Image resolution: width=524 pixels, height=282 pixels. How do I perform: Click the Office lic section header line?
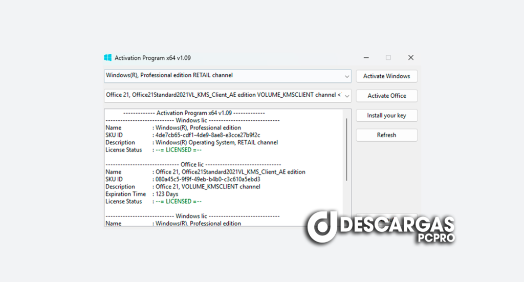(x=193, y=165)
